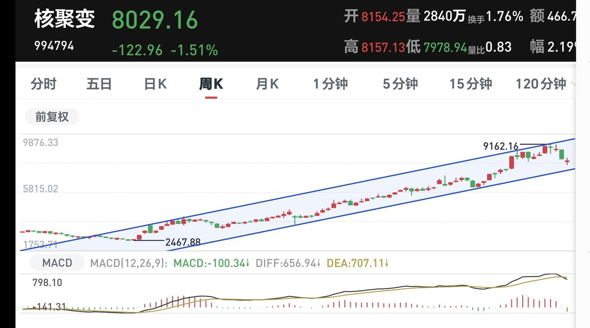Open the 15分钟 chart tab
The width and height of the screenshot is (590, 328).
[471, 84]
